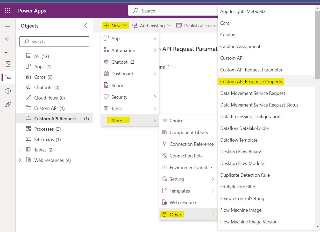Image resolution: width=320 pixels, height=232 pixels.
Task: Open the Name column sort dropdown chevron
Action: [x=174, y=67]
